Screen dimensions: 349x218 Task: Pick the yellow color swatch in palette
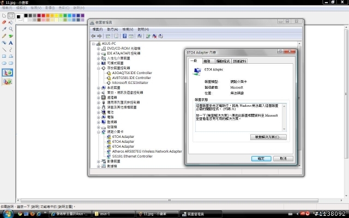(x=56, y=15)
